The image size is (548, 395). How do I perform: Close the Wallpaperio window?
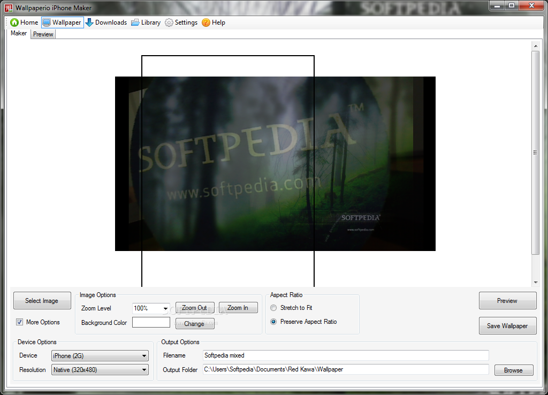coord(531,5)
